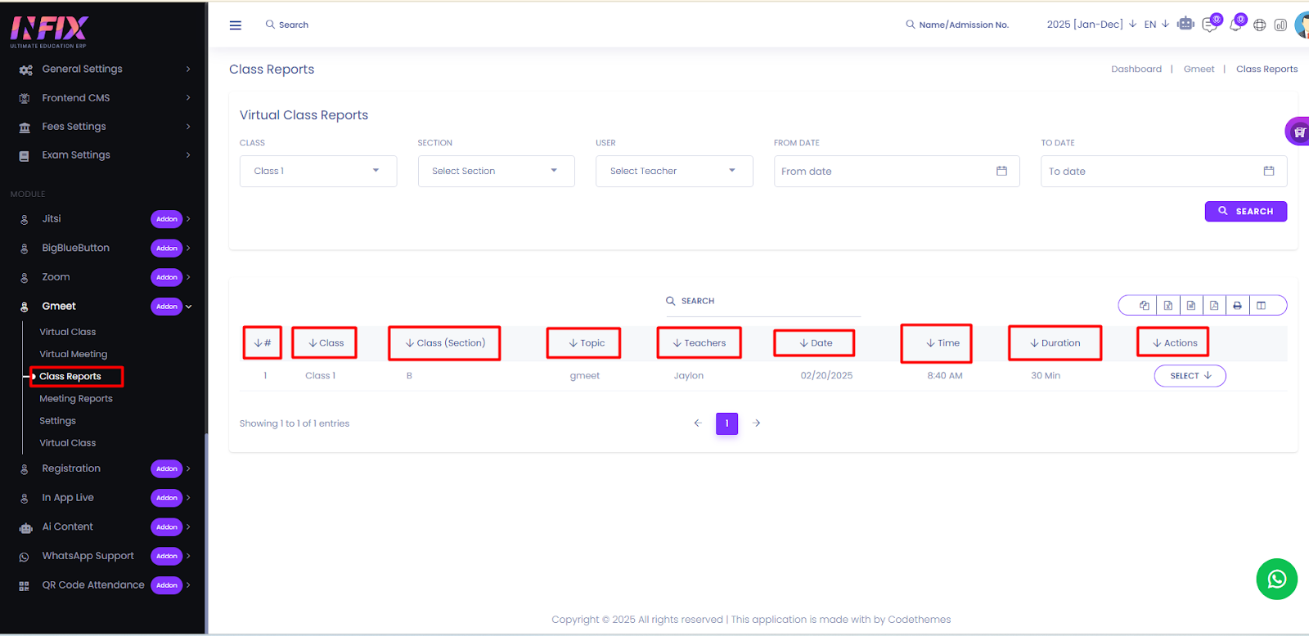Open Class Reports in sidebar
The width and height of the screenshot is (1309, 636).
point(70,376)
